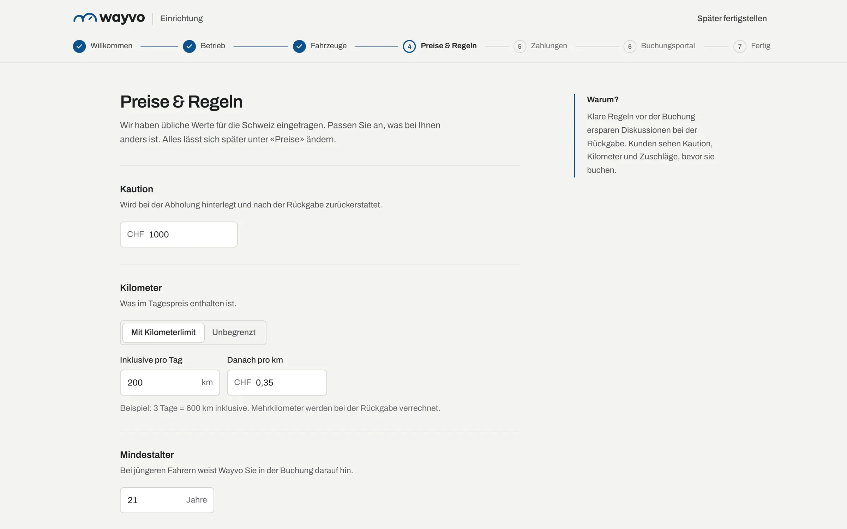Click step 6 circle for Buchungsportal
847x529 pixels.
630,46
